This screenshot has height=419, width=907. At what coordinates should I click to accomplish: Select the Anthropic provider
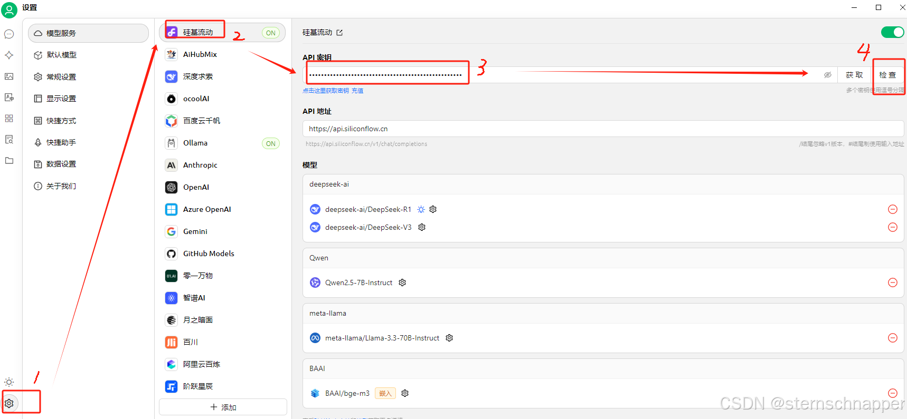pos(222,165)
